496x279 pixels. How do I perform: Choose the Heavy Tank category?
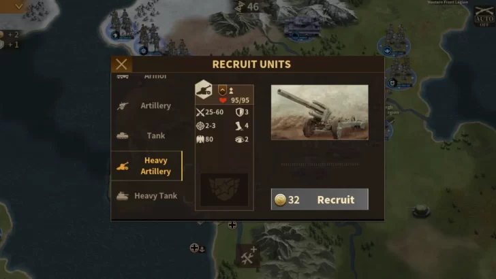pos(146,196)
